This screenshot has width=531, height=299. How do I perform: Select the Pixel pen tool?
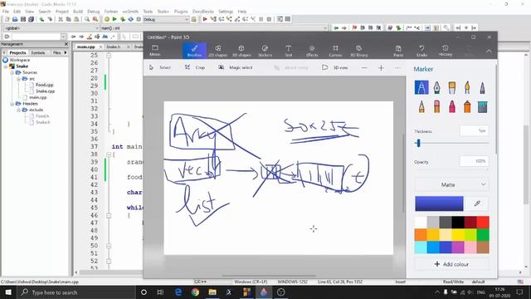[x=482, y=87]
